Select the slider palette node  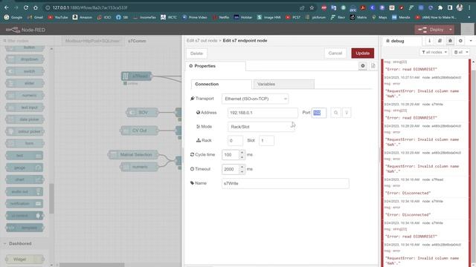click(25, 83)
